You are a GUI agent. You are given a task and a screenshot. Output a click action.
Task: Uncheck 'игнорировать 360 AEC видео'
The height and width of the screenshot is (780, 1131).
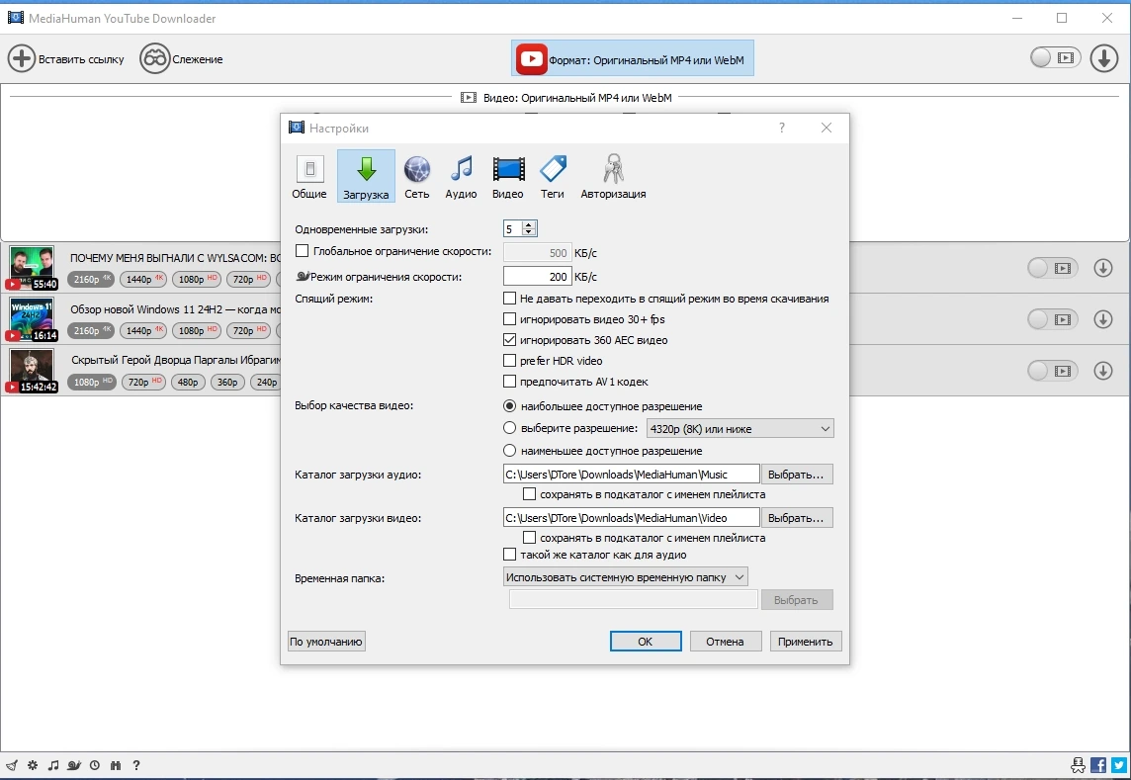pyautogui.click(x=509, y=340)
